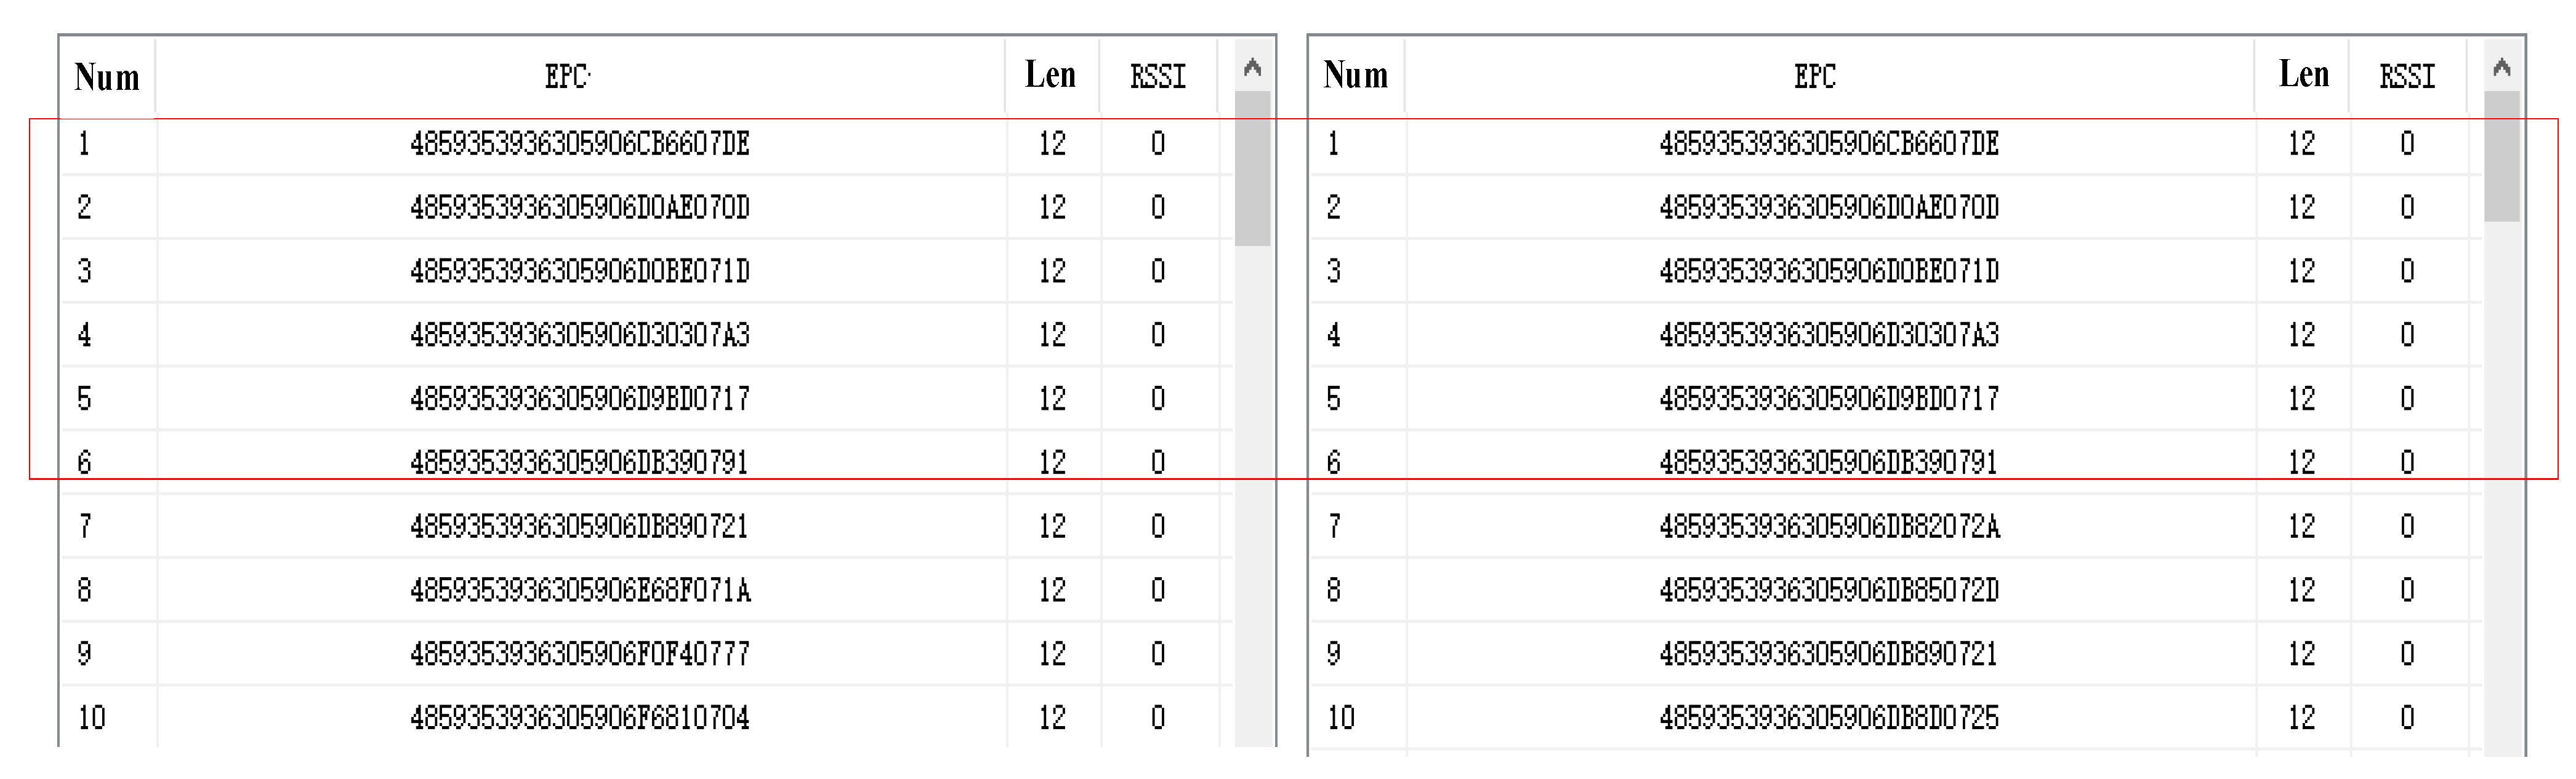Click the RSSI header in left table
The width and height of the screenshot is (2576, 779).
(x=1158, y=77)
